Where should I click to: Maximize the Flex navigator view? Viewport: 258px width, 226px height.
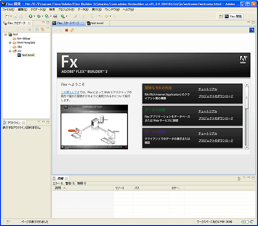point(48,23)
